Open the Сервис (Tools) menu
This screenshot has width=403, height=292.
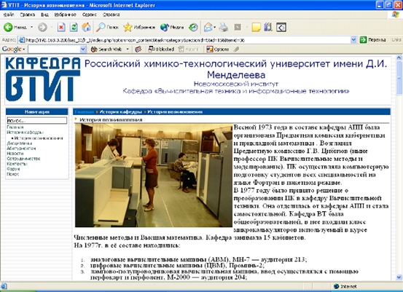click(x=90, y=15)
